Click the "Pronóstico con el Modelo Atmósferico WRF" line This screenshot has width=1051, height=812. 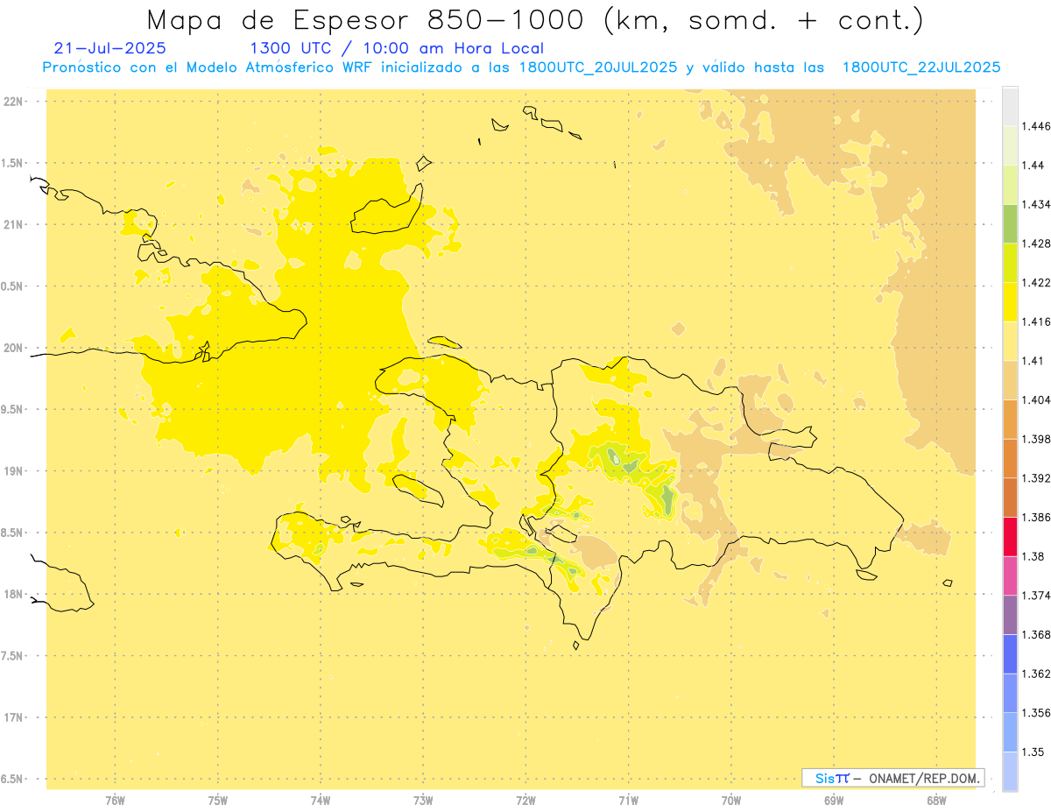(x=521, y=67)
